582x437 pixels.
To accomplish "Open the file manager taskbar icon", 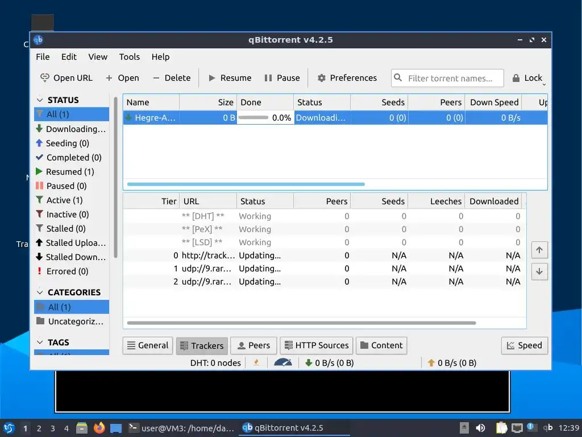I will pyautogui.click(x=82, y=428).
